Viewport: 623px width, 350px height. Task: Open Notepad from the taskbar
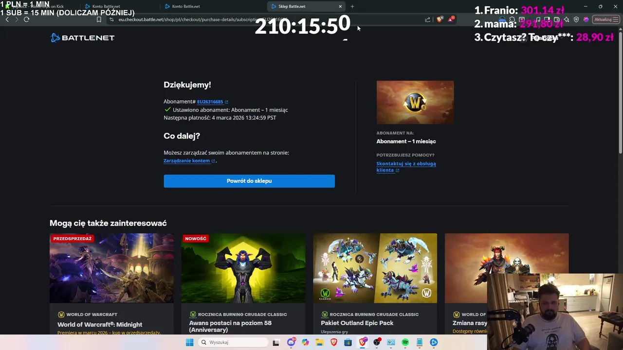pyautogui.click(x=419, y=342)
